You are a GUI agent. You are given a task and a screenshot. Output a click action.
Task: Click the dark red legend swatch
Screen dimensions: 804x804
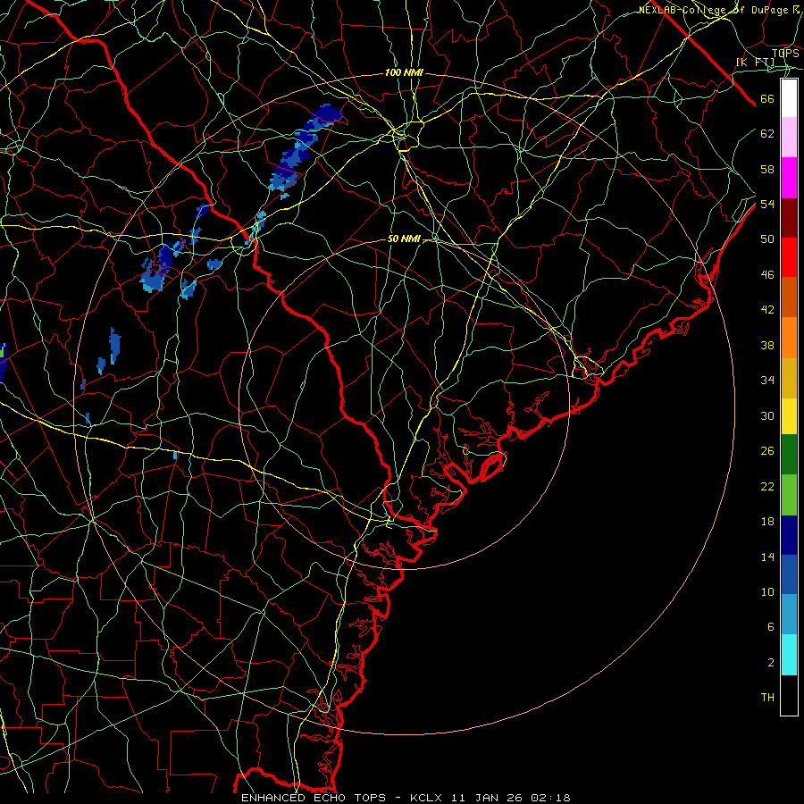point(789,218)
